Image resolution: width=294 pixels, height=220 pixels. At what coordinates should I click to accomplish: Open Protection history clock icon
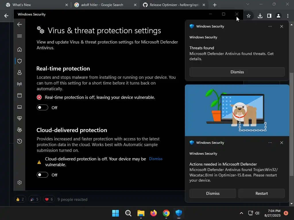coord(20,141)
